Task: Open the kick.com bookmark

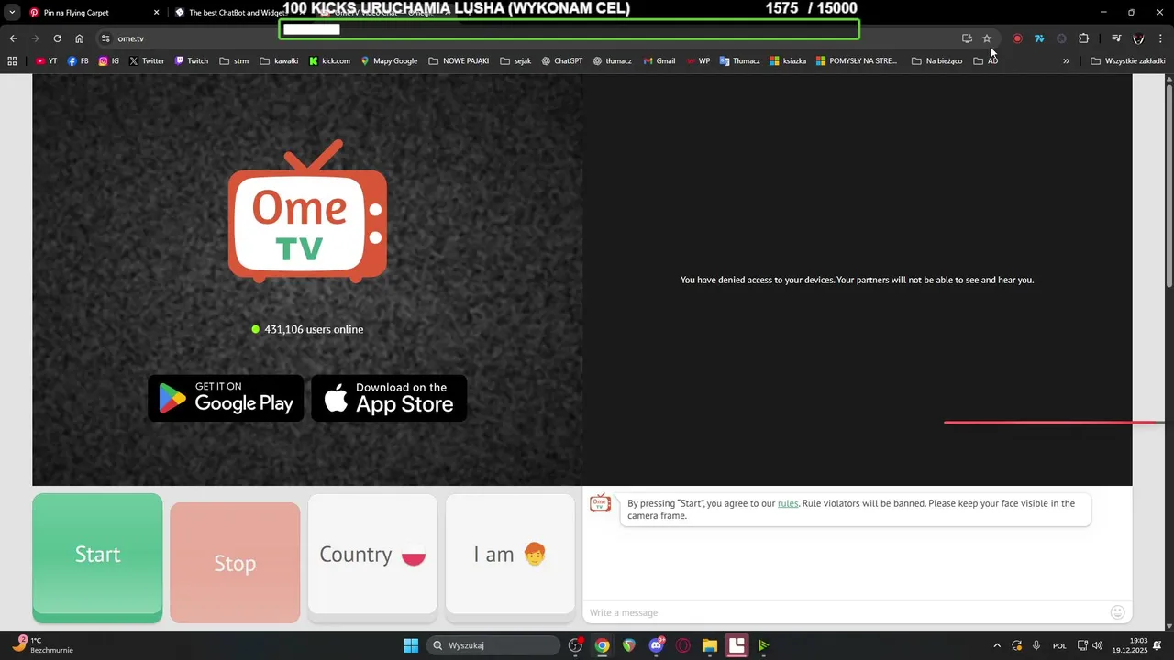Action: [329, 61]
